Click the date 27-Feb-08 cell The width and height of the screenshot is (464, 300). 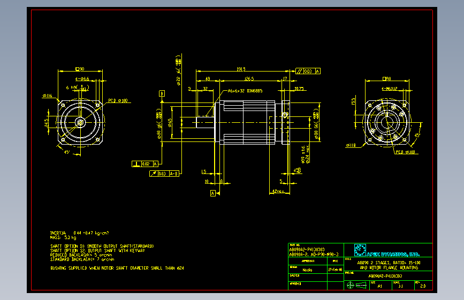(335, 270)
